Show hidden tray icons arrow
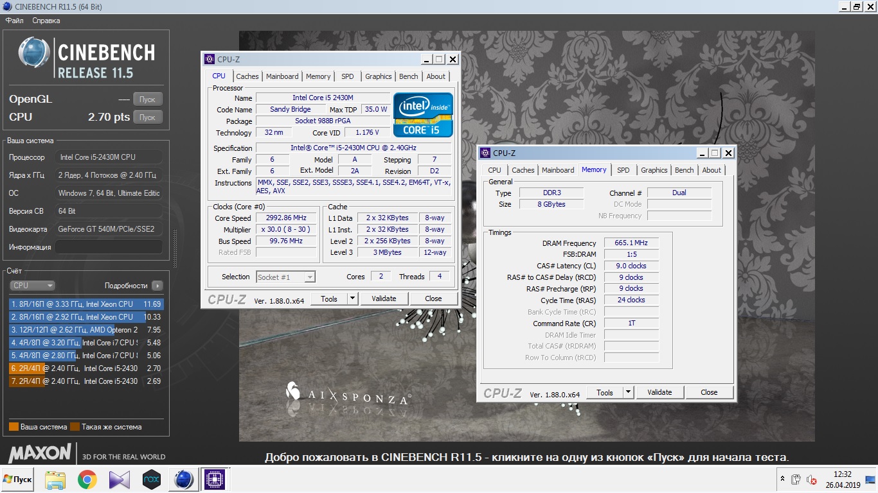Viewport: 878px width, 493px height. coord(782,479)
